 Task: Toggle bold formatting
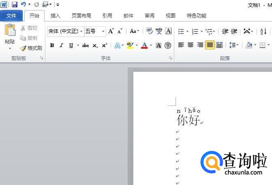pos(52,45)
